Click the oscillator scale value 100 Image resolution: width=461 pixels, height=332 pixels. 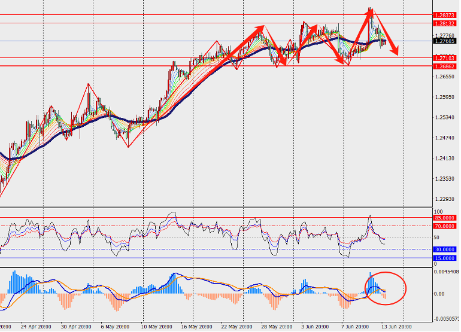tap(438, 212)
